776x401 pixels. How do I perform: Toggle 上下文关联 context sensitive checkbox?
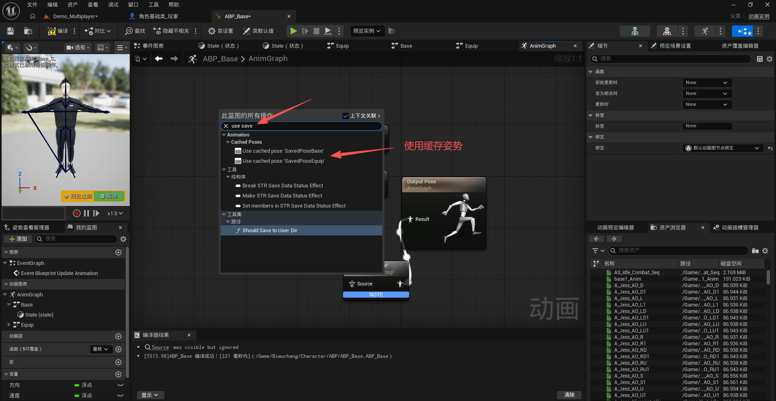pyautogui.click(x=346, y=116)
